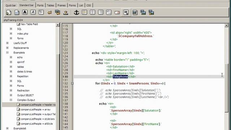Click the editor vertical scrollbar thumb
The width and height of the screenshot is (231, 130).
point(227,88)
